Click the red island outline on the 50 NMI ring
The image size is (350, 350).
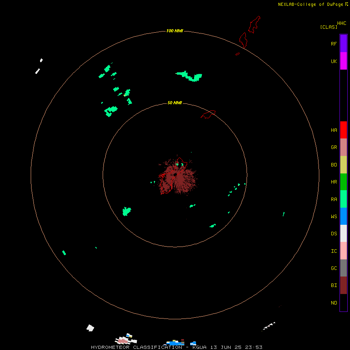click(208, 114)
